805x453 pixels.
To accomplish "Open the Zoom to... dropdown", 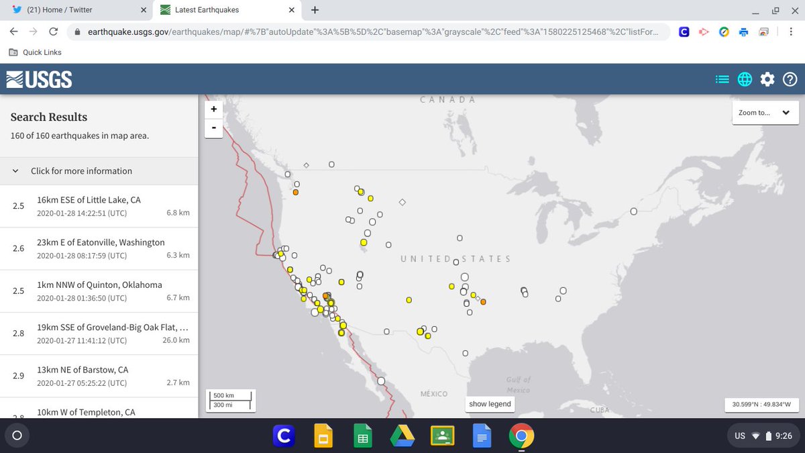I will click(x=765, y=113).
